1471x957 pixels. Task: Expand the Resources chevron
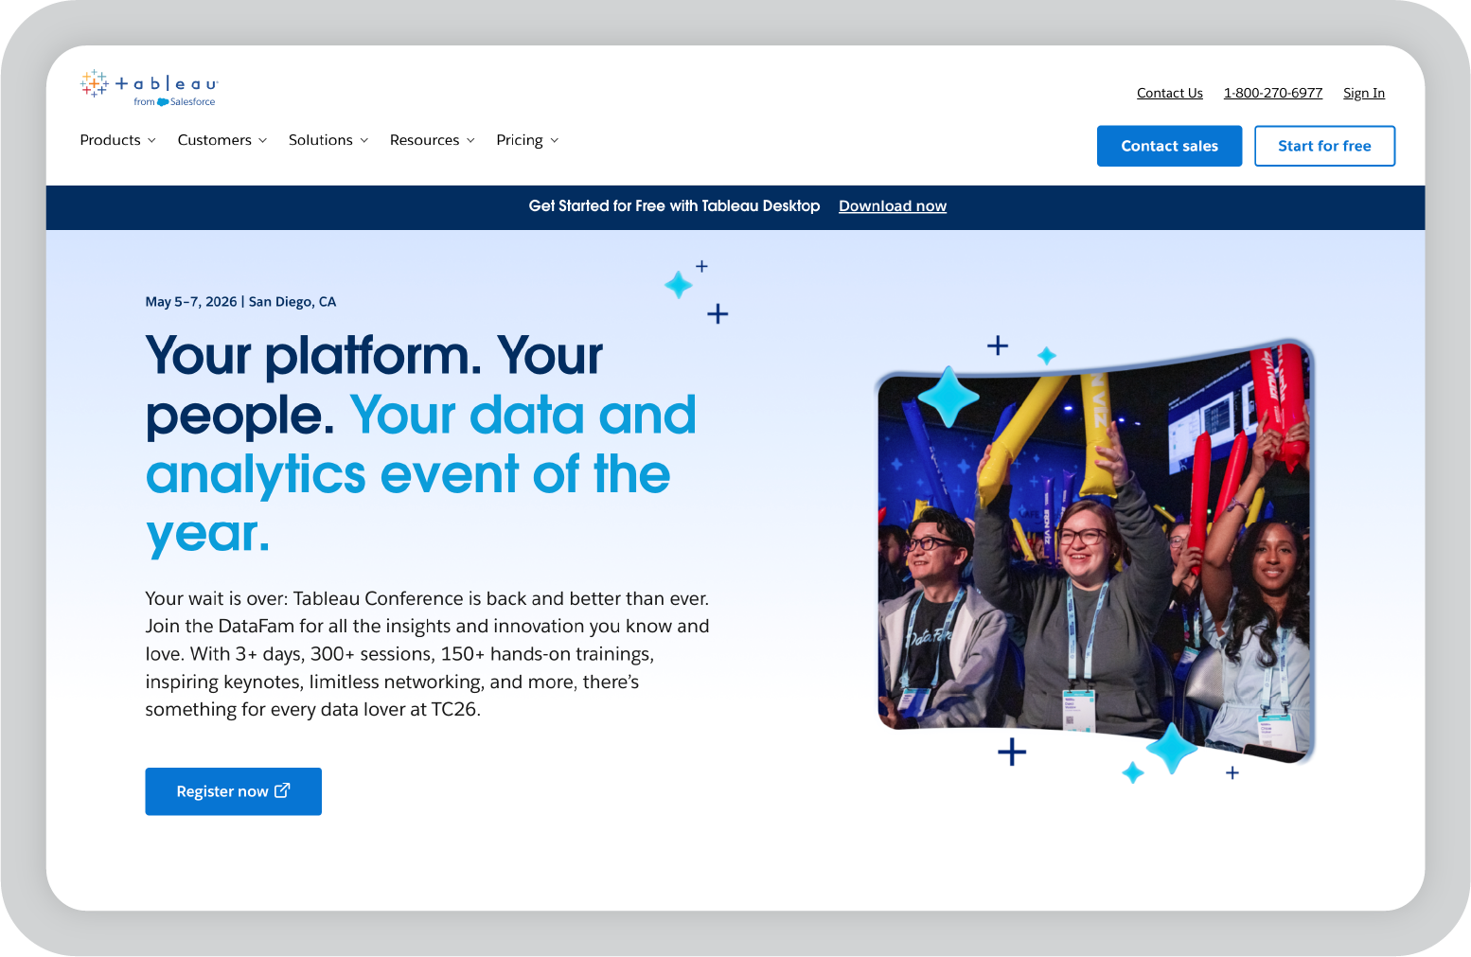click(470, 141)
